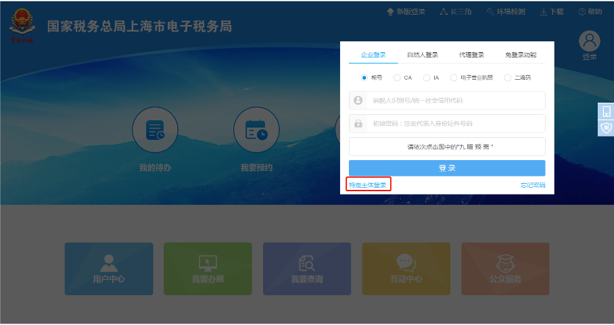Select the 电子营业执照 radio button
The height and width of the screenshot is (325, 614).
pos(454,78)
